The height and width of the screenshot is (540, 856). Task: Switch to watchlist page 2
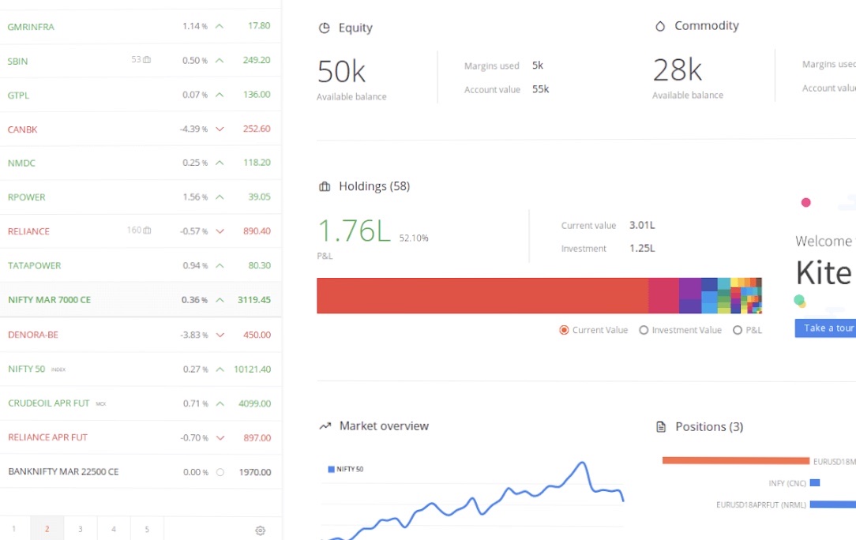[x=47, y=528]
